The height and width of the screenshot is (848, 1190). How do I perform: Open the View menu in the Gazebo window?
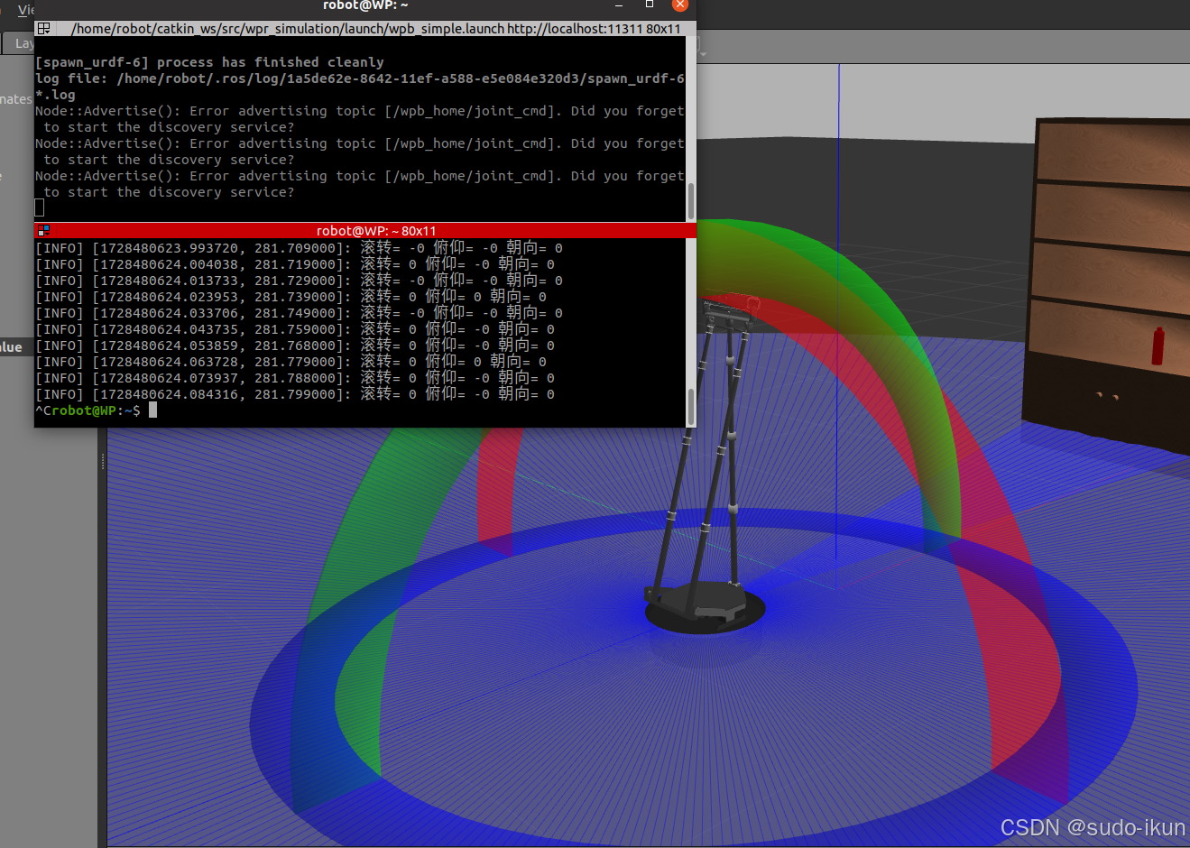point(25,9)
